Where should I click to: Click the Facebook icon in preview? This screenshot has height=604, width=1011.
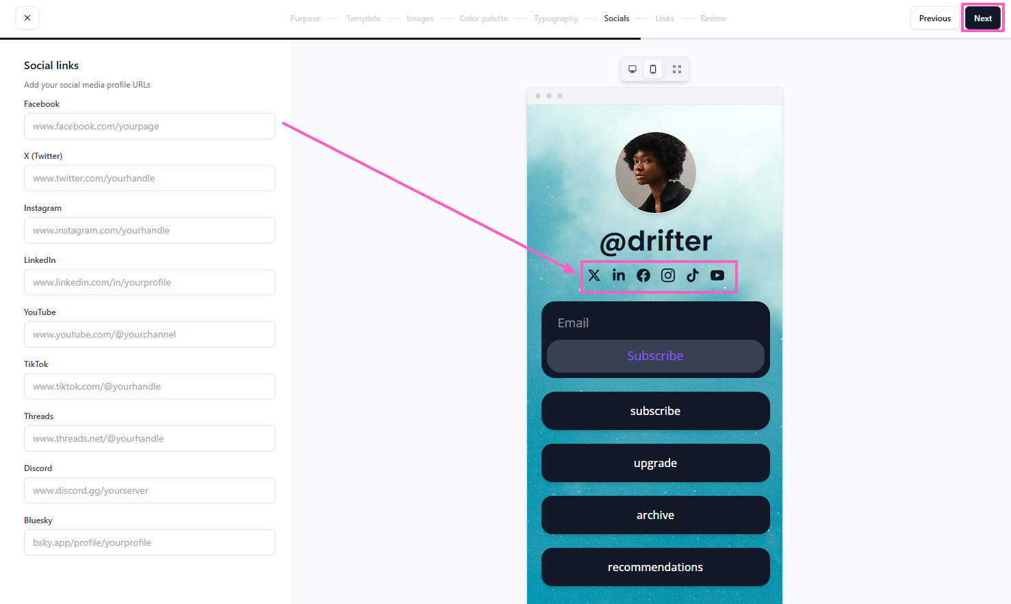(643, 275)
